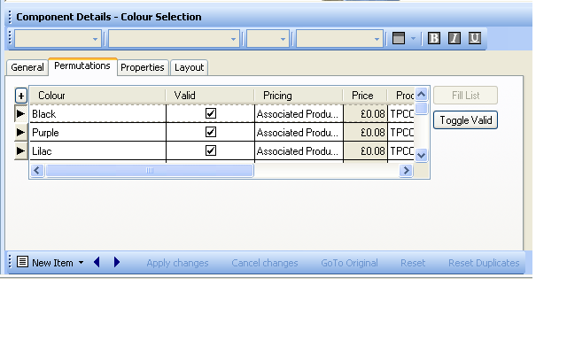
Task: Click the Italic formatting icon
Action: 454,38
